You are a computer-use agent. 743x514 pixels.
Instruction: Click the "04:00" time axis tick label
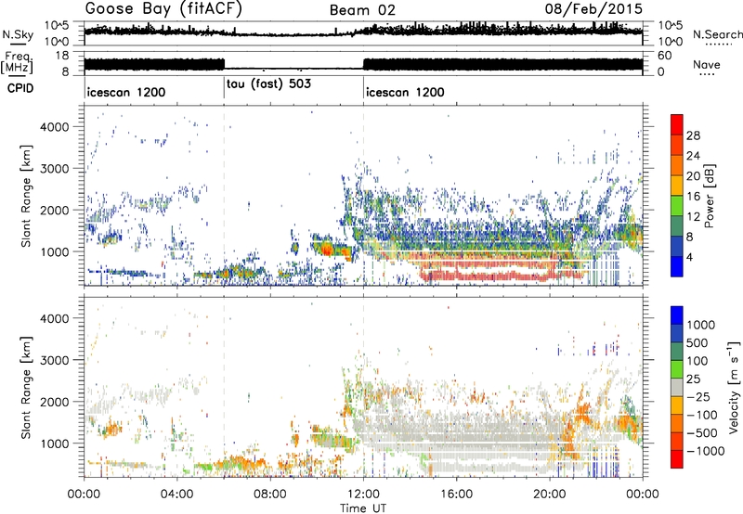tap(177, 495)
